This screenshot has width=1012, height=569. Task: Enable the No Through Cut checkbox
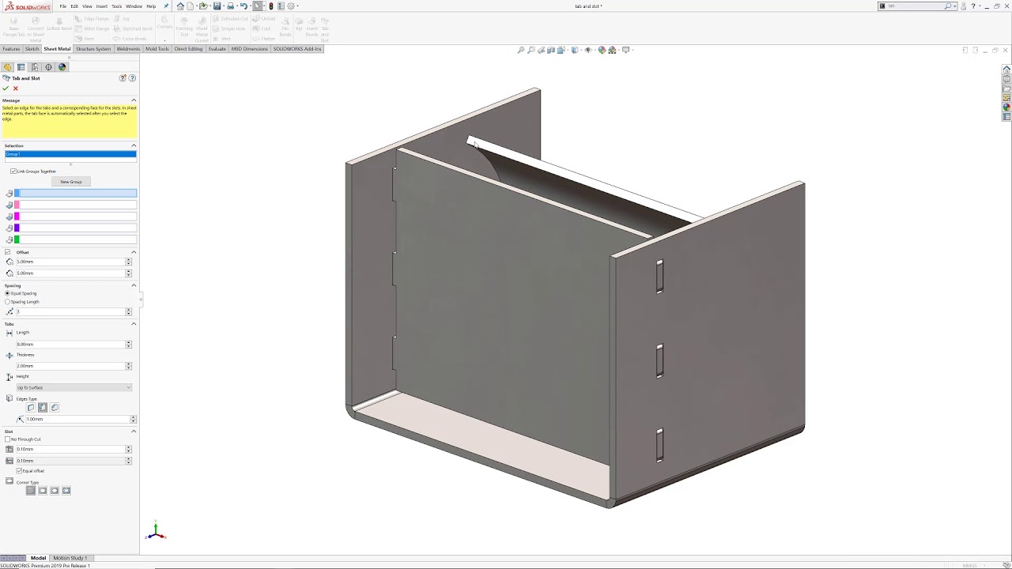tap(8, 439)
